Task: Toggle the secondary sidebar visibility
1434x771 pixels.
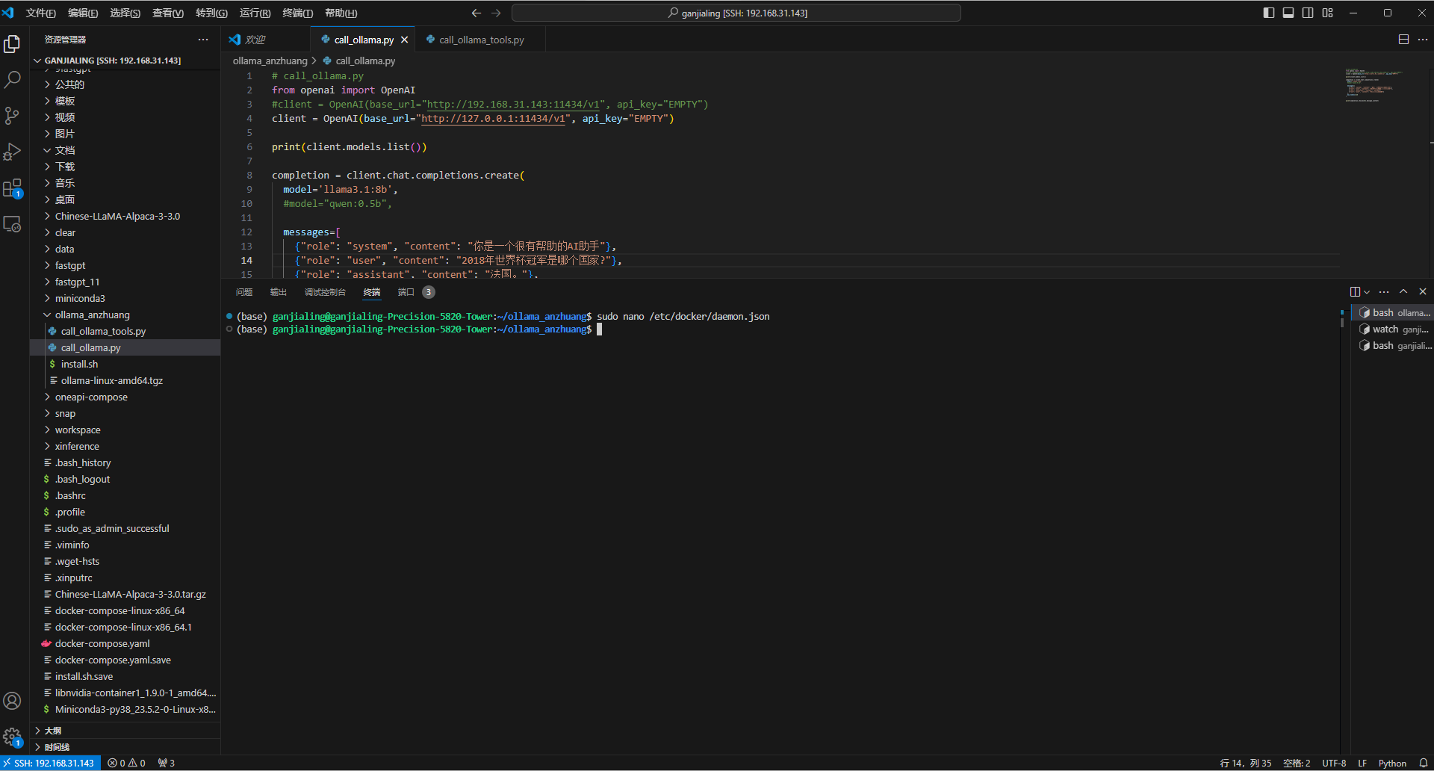Action: [1308, 13]
